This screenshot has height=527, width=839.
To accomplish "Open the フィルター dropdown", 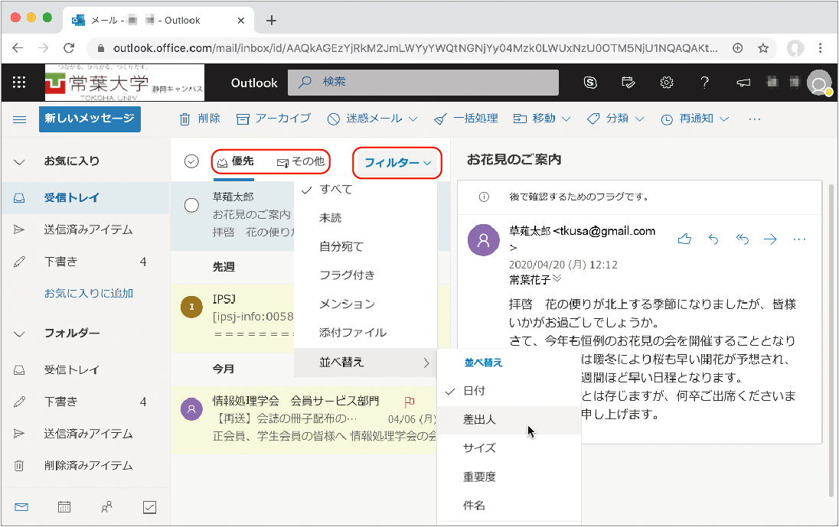I will click(397, 163).
